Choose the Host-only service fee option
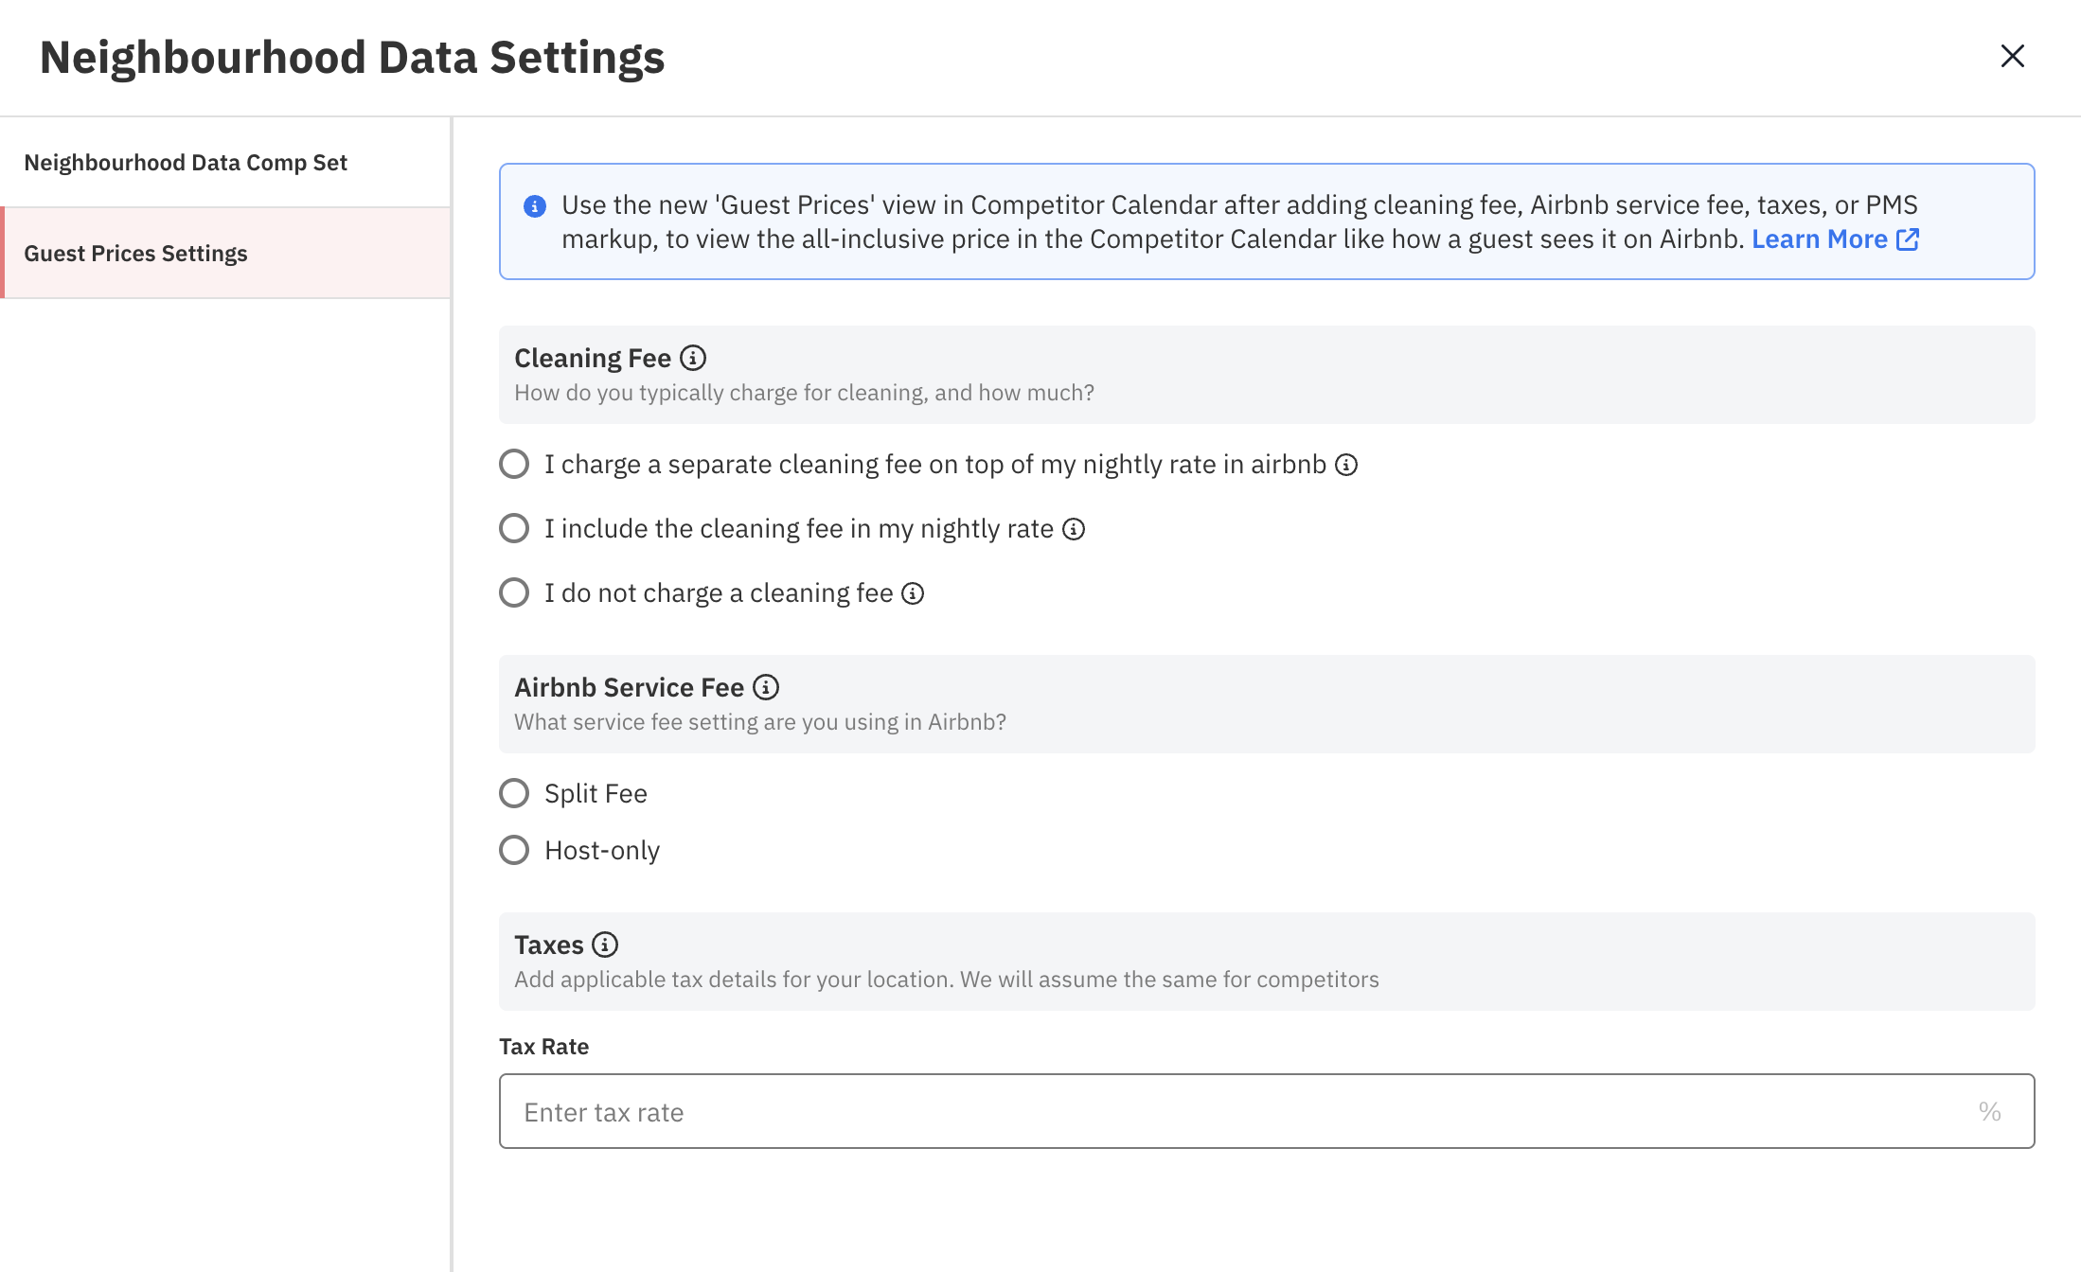 click(x=514, y=850)
